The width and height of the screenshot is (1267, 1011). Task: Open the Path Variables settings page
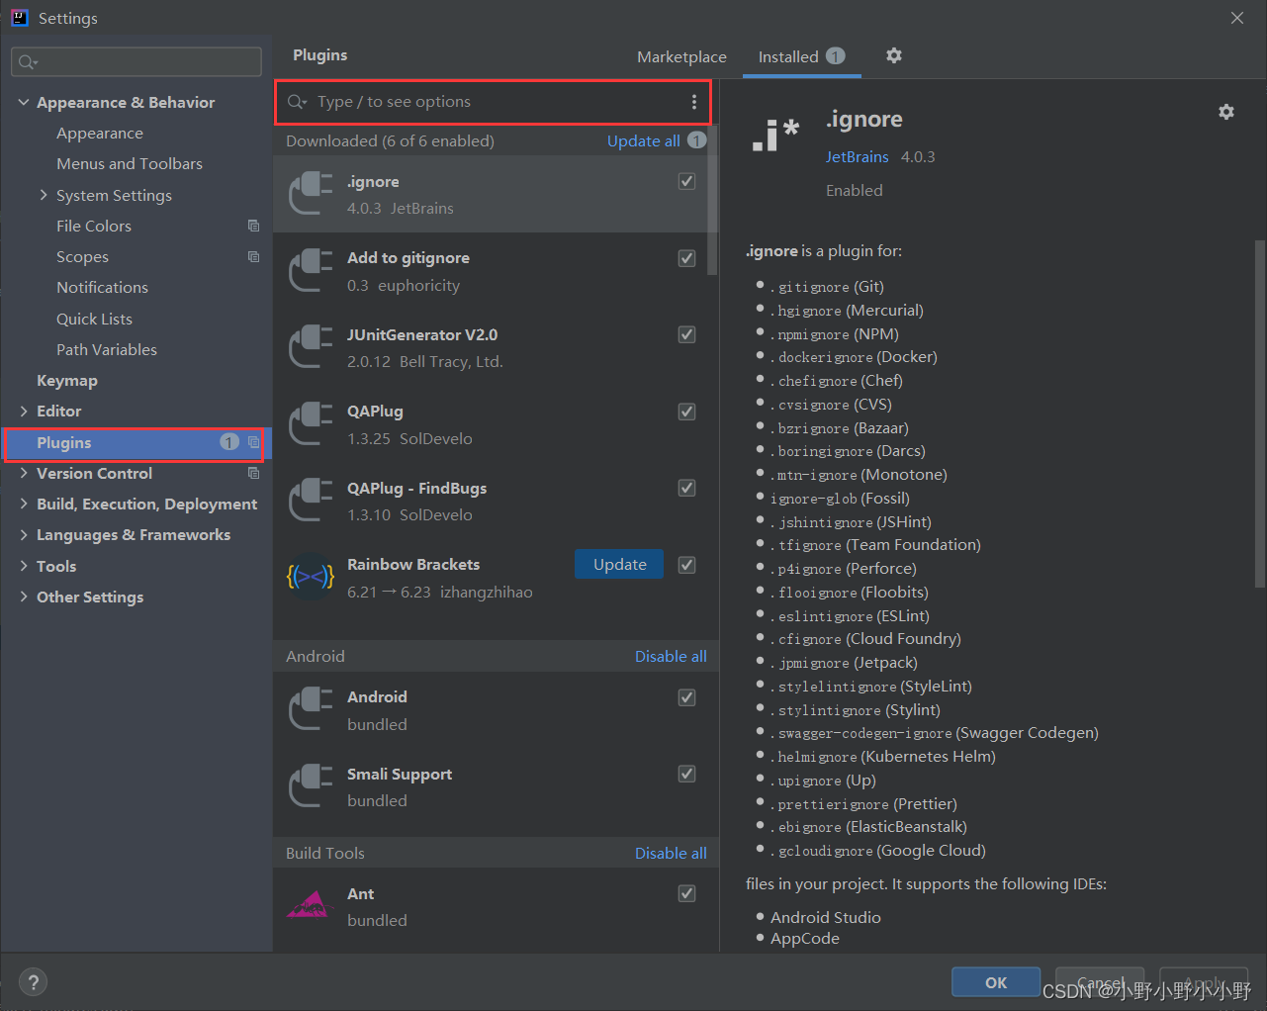coord(107,349)
